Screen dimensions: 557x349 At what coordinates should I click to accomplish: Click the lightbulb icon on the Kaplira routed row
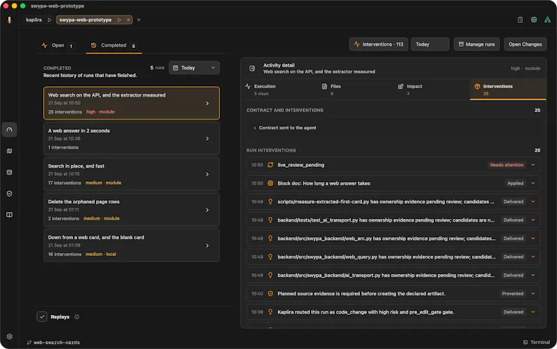270,312
